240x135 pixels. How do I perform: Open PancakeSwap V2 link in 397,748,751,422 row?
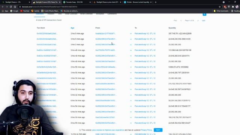coord(145,33)
